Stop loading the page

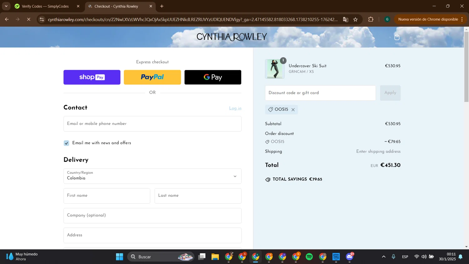[x=28, y=19]
